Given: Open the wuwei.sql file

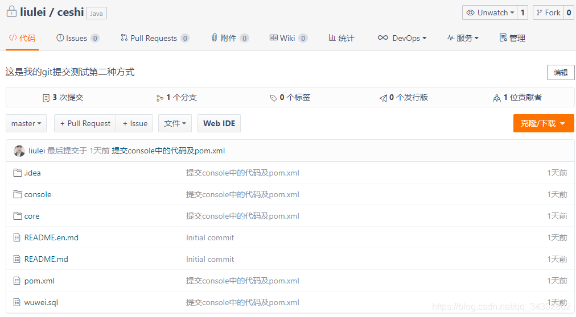Looking at the screenshot, I should [41, 302].
